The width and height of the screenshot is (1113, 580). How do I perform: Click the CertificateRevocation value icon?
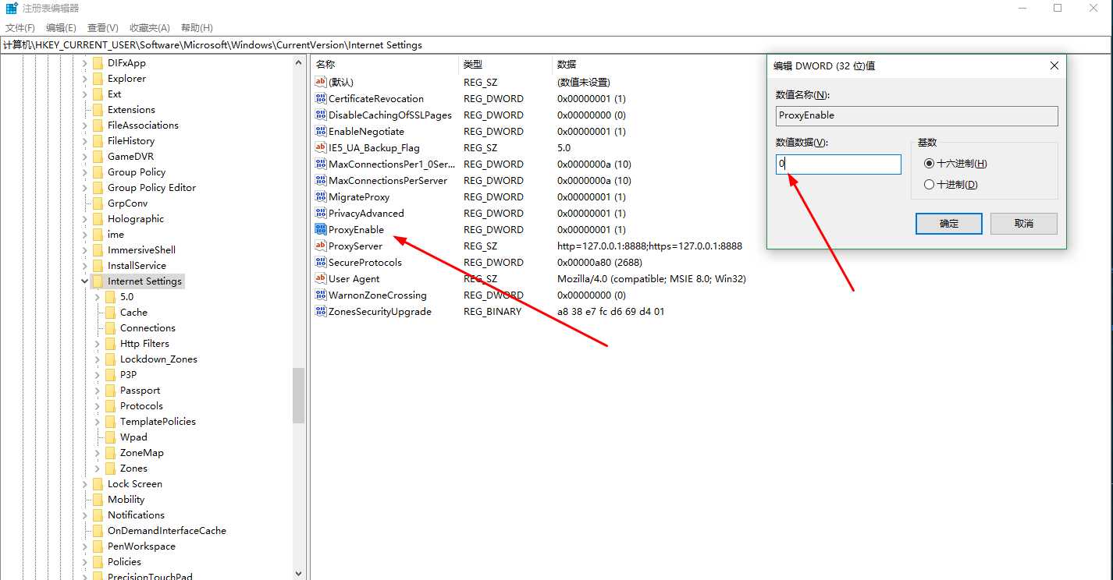(x=320, y=98)
